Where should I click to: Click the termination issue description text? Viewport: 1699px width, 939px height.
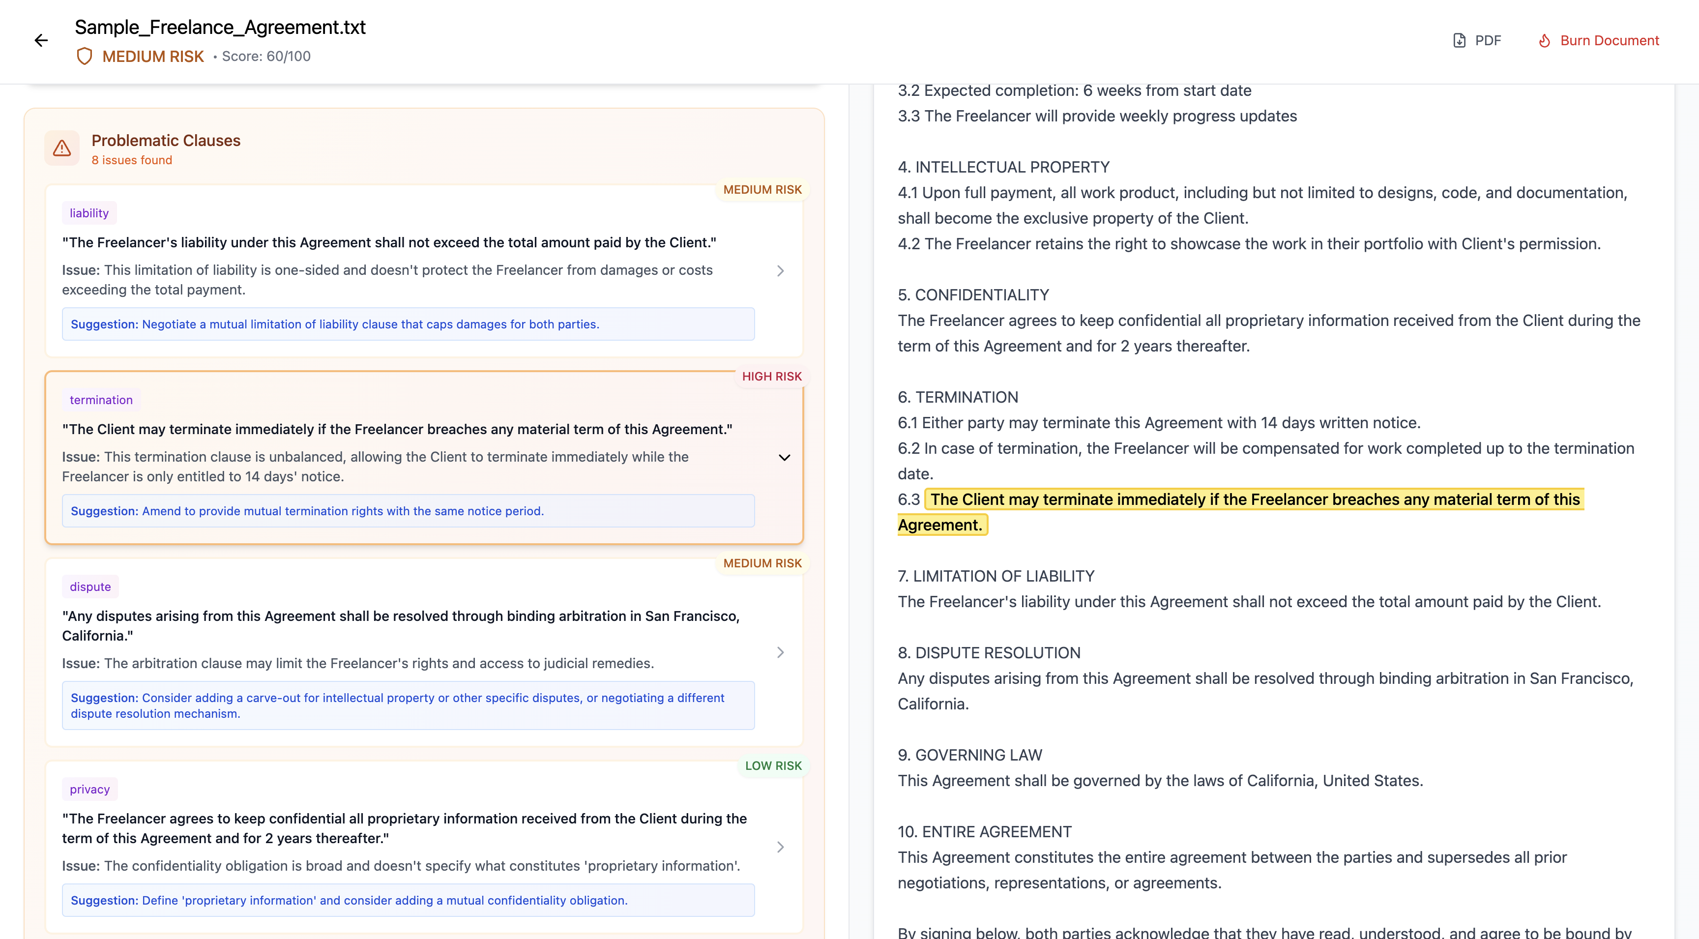[375, 466]
